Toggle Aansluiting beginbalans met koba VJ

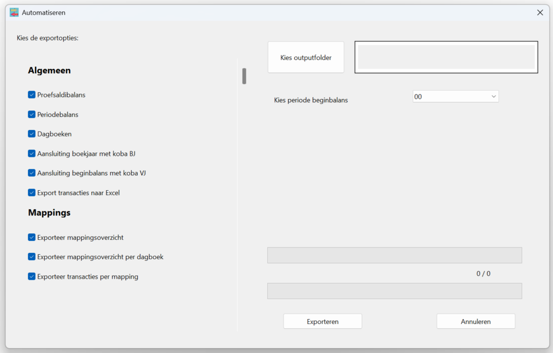click(x=32, y=173)
